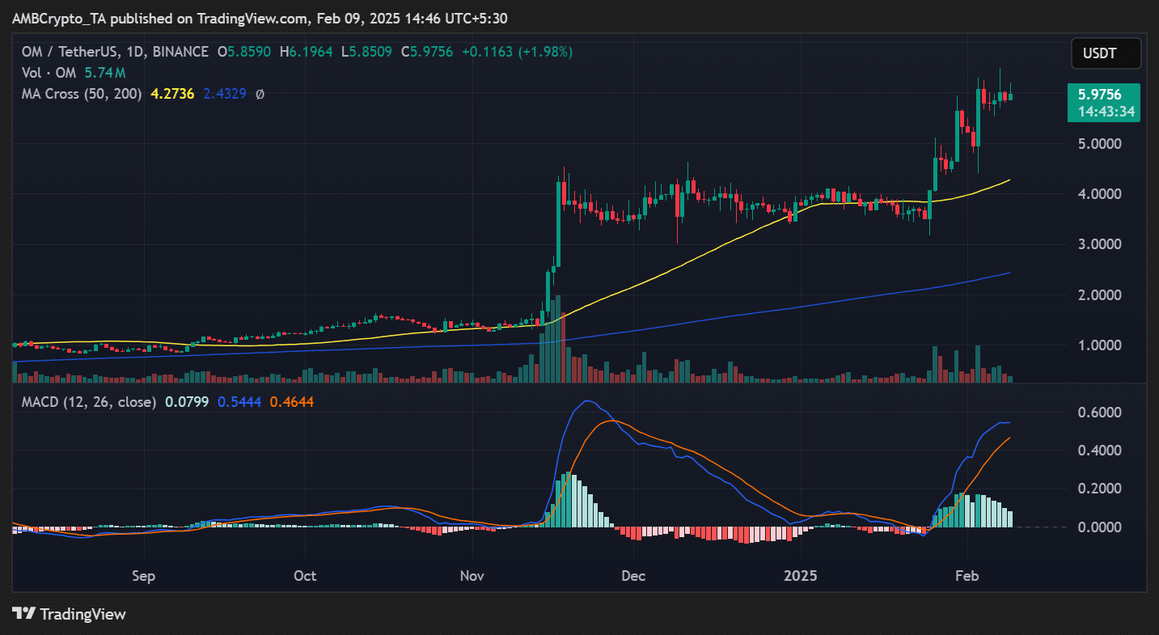Click the 0.6000 MACD scale label
Viewport: 1159px width, 635px height.
[1103, 413]
